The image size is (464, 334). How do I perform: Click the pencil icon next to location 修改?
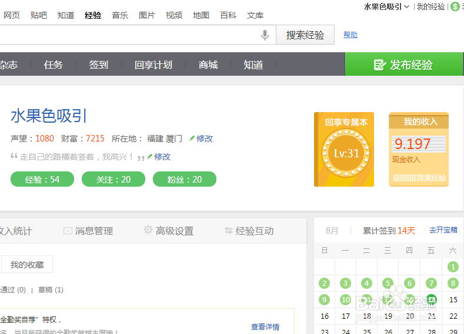192,138
